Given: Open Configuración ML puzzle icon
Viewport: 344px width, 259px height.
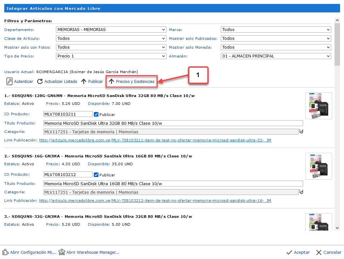Looking at the screenshot, I should (5, 252).
